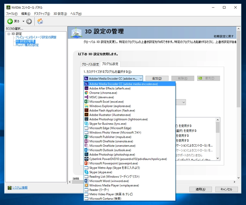Open the 3D 設定(3) menu
This screenshot has width=246, height=205.
click(x=60, y=14)
